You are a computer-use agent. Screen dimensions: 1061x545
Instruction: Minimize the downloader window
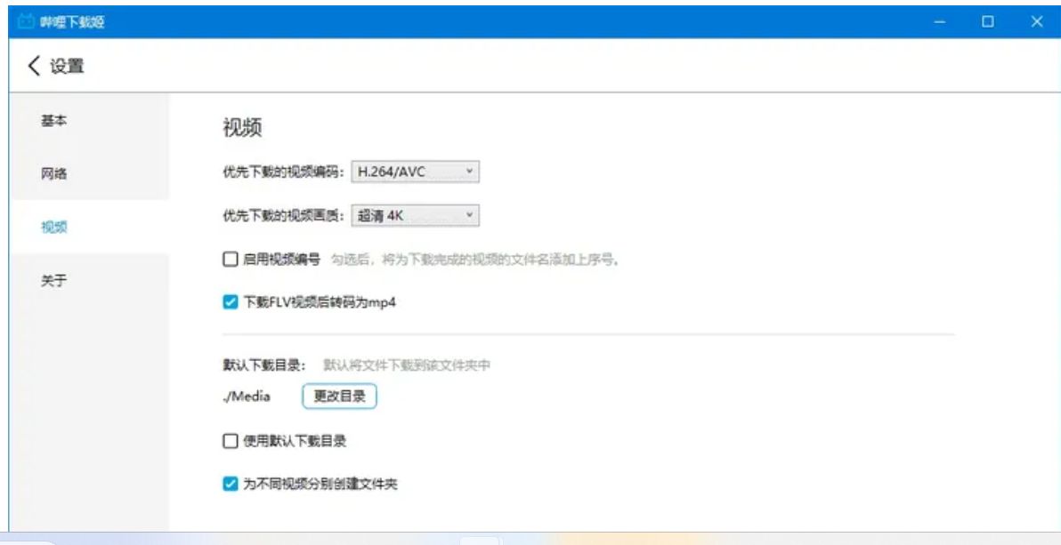pos(939,21)
